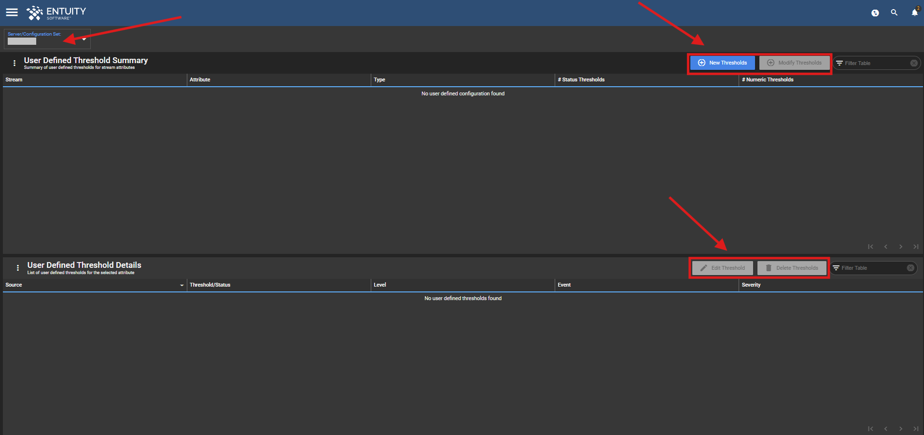Click the Source column sort arrow
The image size is (924, 435).
coord(182,285)
